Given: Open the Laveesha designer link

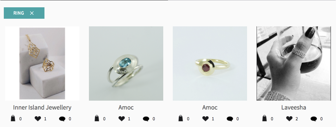Looking at the screenshot, I should [x=293, y=107].
